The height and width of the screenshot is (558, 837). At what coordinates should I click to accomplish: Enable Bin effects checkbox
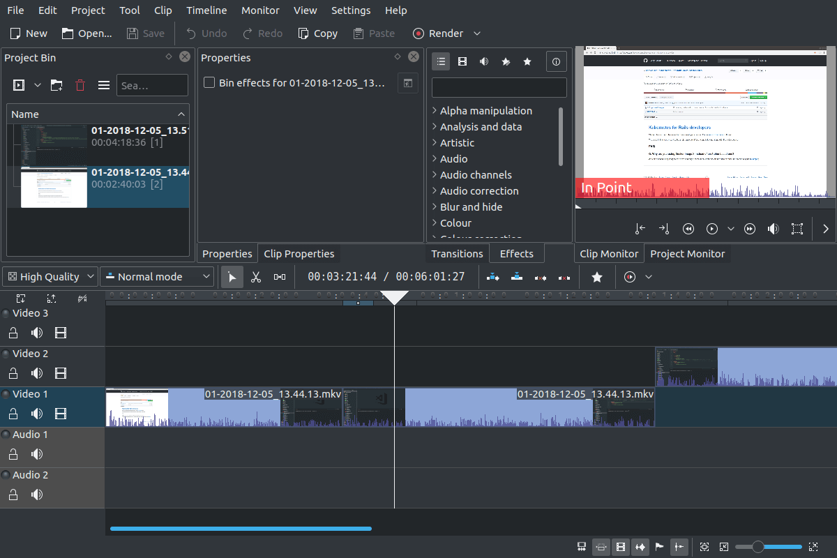[x=209, y=83]
